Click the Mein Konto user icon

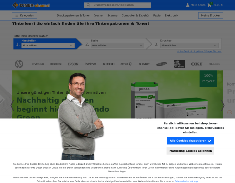click(188, 5)
